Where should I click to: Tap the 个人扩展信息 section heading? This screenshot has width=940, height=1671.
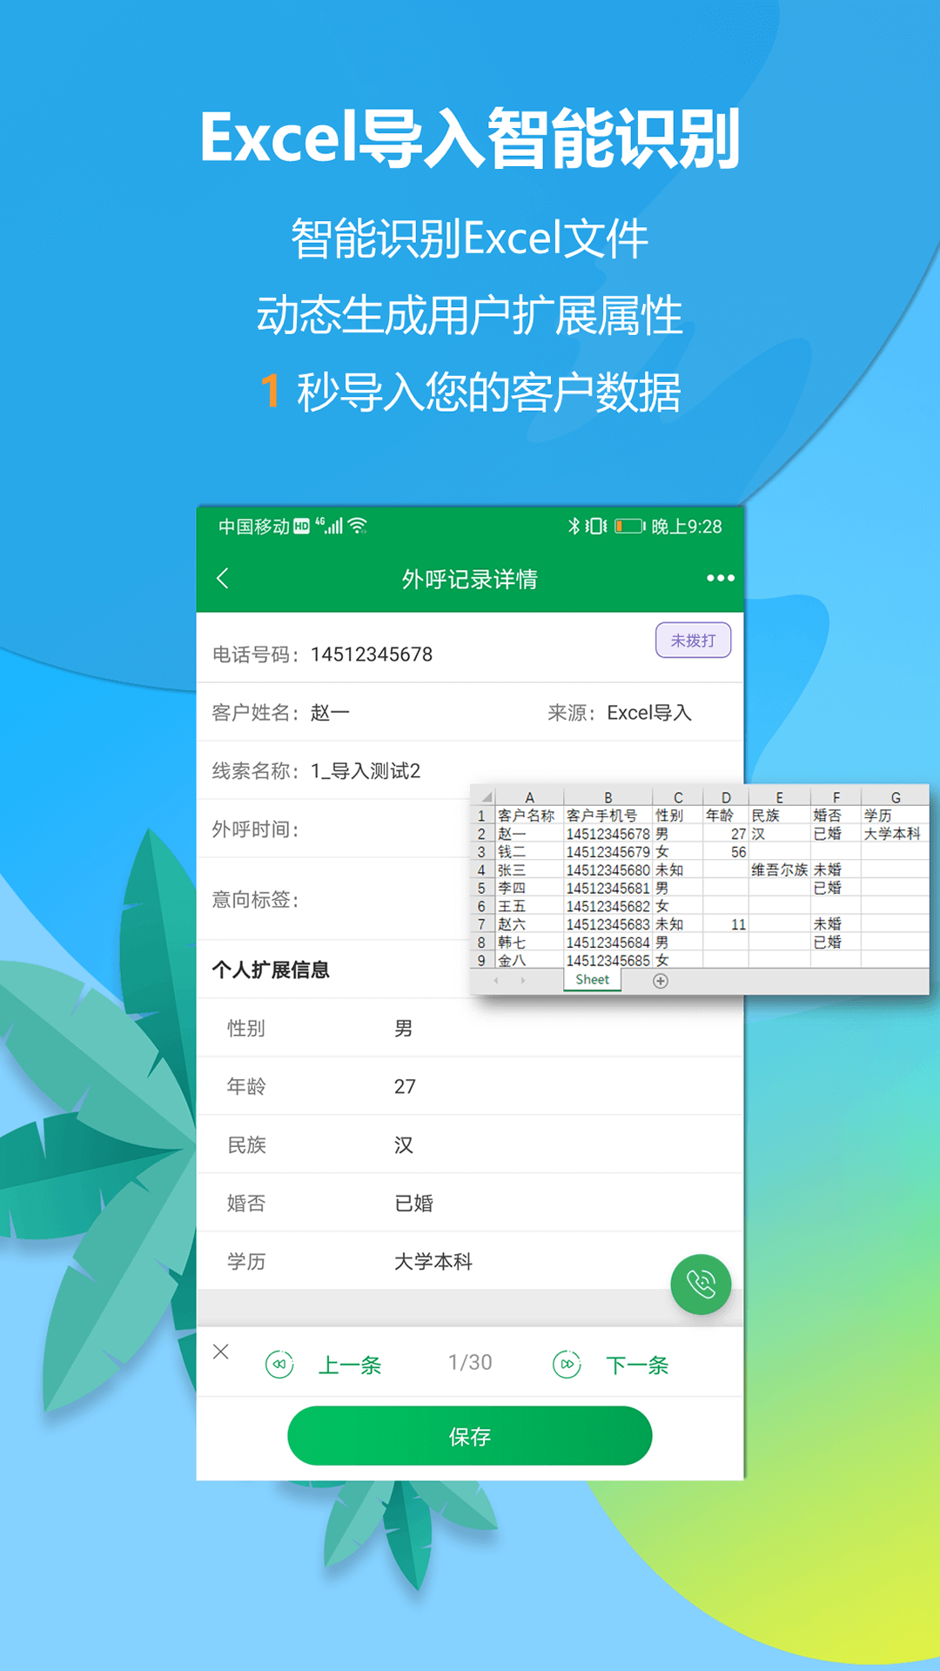click(271, 970)
